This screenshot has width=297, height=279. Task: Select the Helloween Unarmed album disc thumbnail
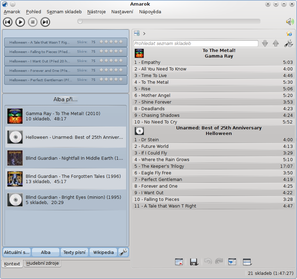15,137
